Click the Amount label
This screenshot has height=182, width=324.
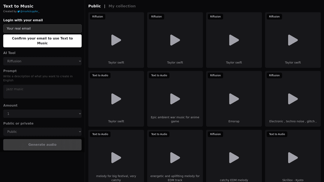point(10,106)
